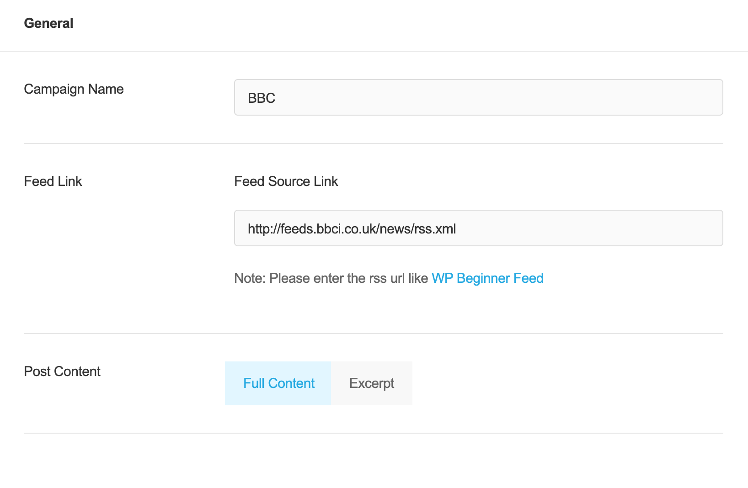Screen dimensions: 748x488
Task: Click the Campaign Name label
Action: pos(74,89)
